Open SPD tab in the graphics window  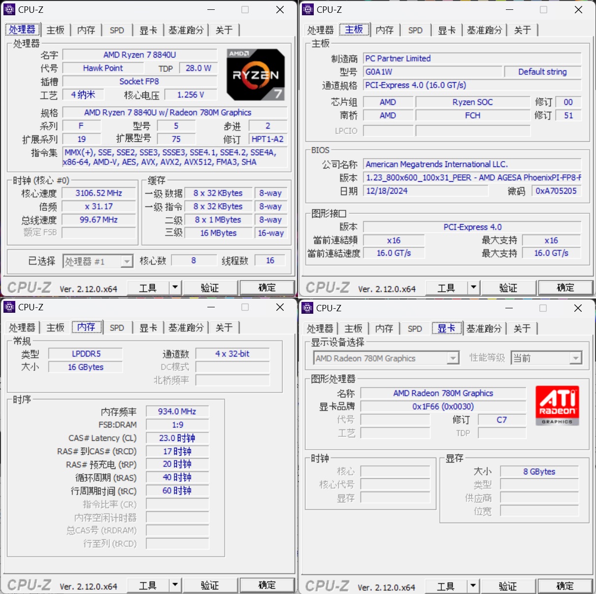tap(415, 329)
